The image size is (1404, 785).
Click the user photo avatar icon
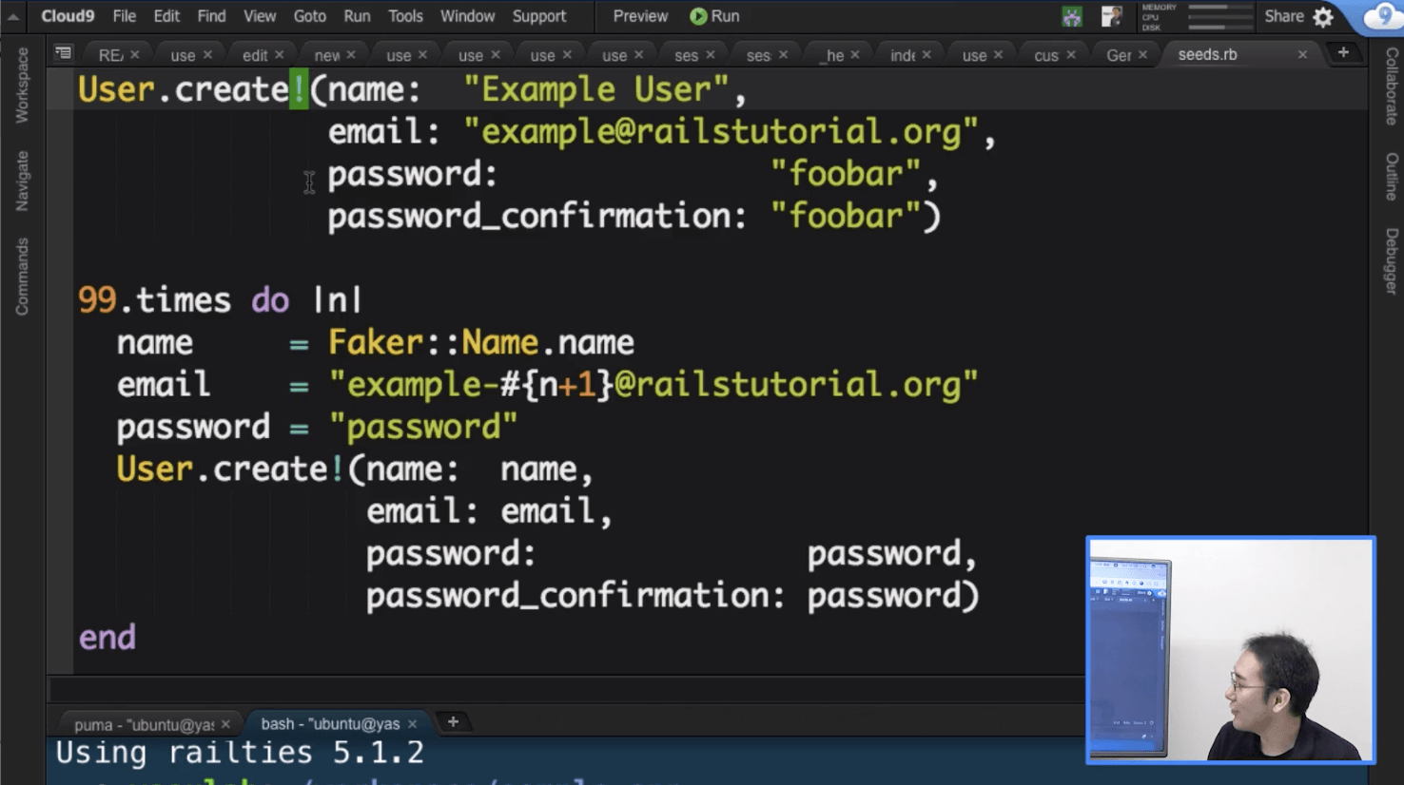(1111, 16)
